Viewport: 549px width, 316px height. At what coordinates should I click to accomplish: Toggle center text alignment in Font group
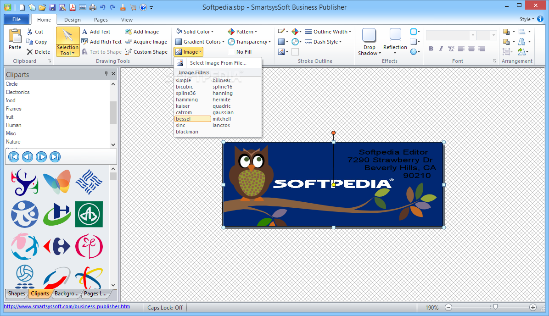click(471, 49)
